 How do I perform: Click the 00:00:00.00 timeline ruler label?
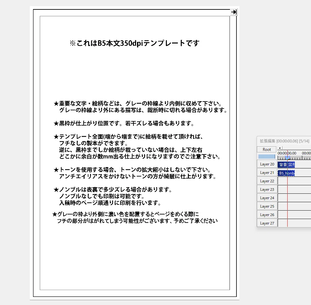click(x=287, y=153)
